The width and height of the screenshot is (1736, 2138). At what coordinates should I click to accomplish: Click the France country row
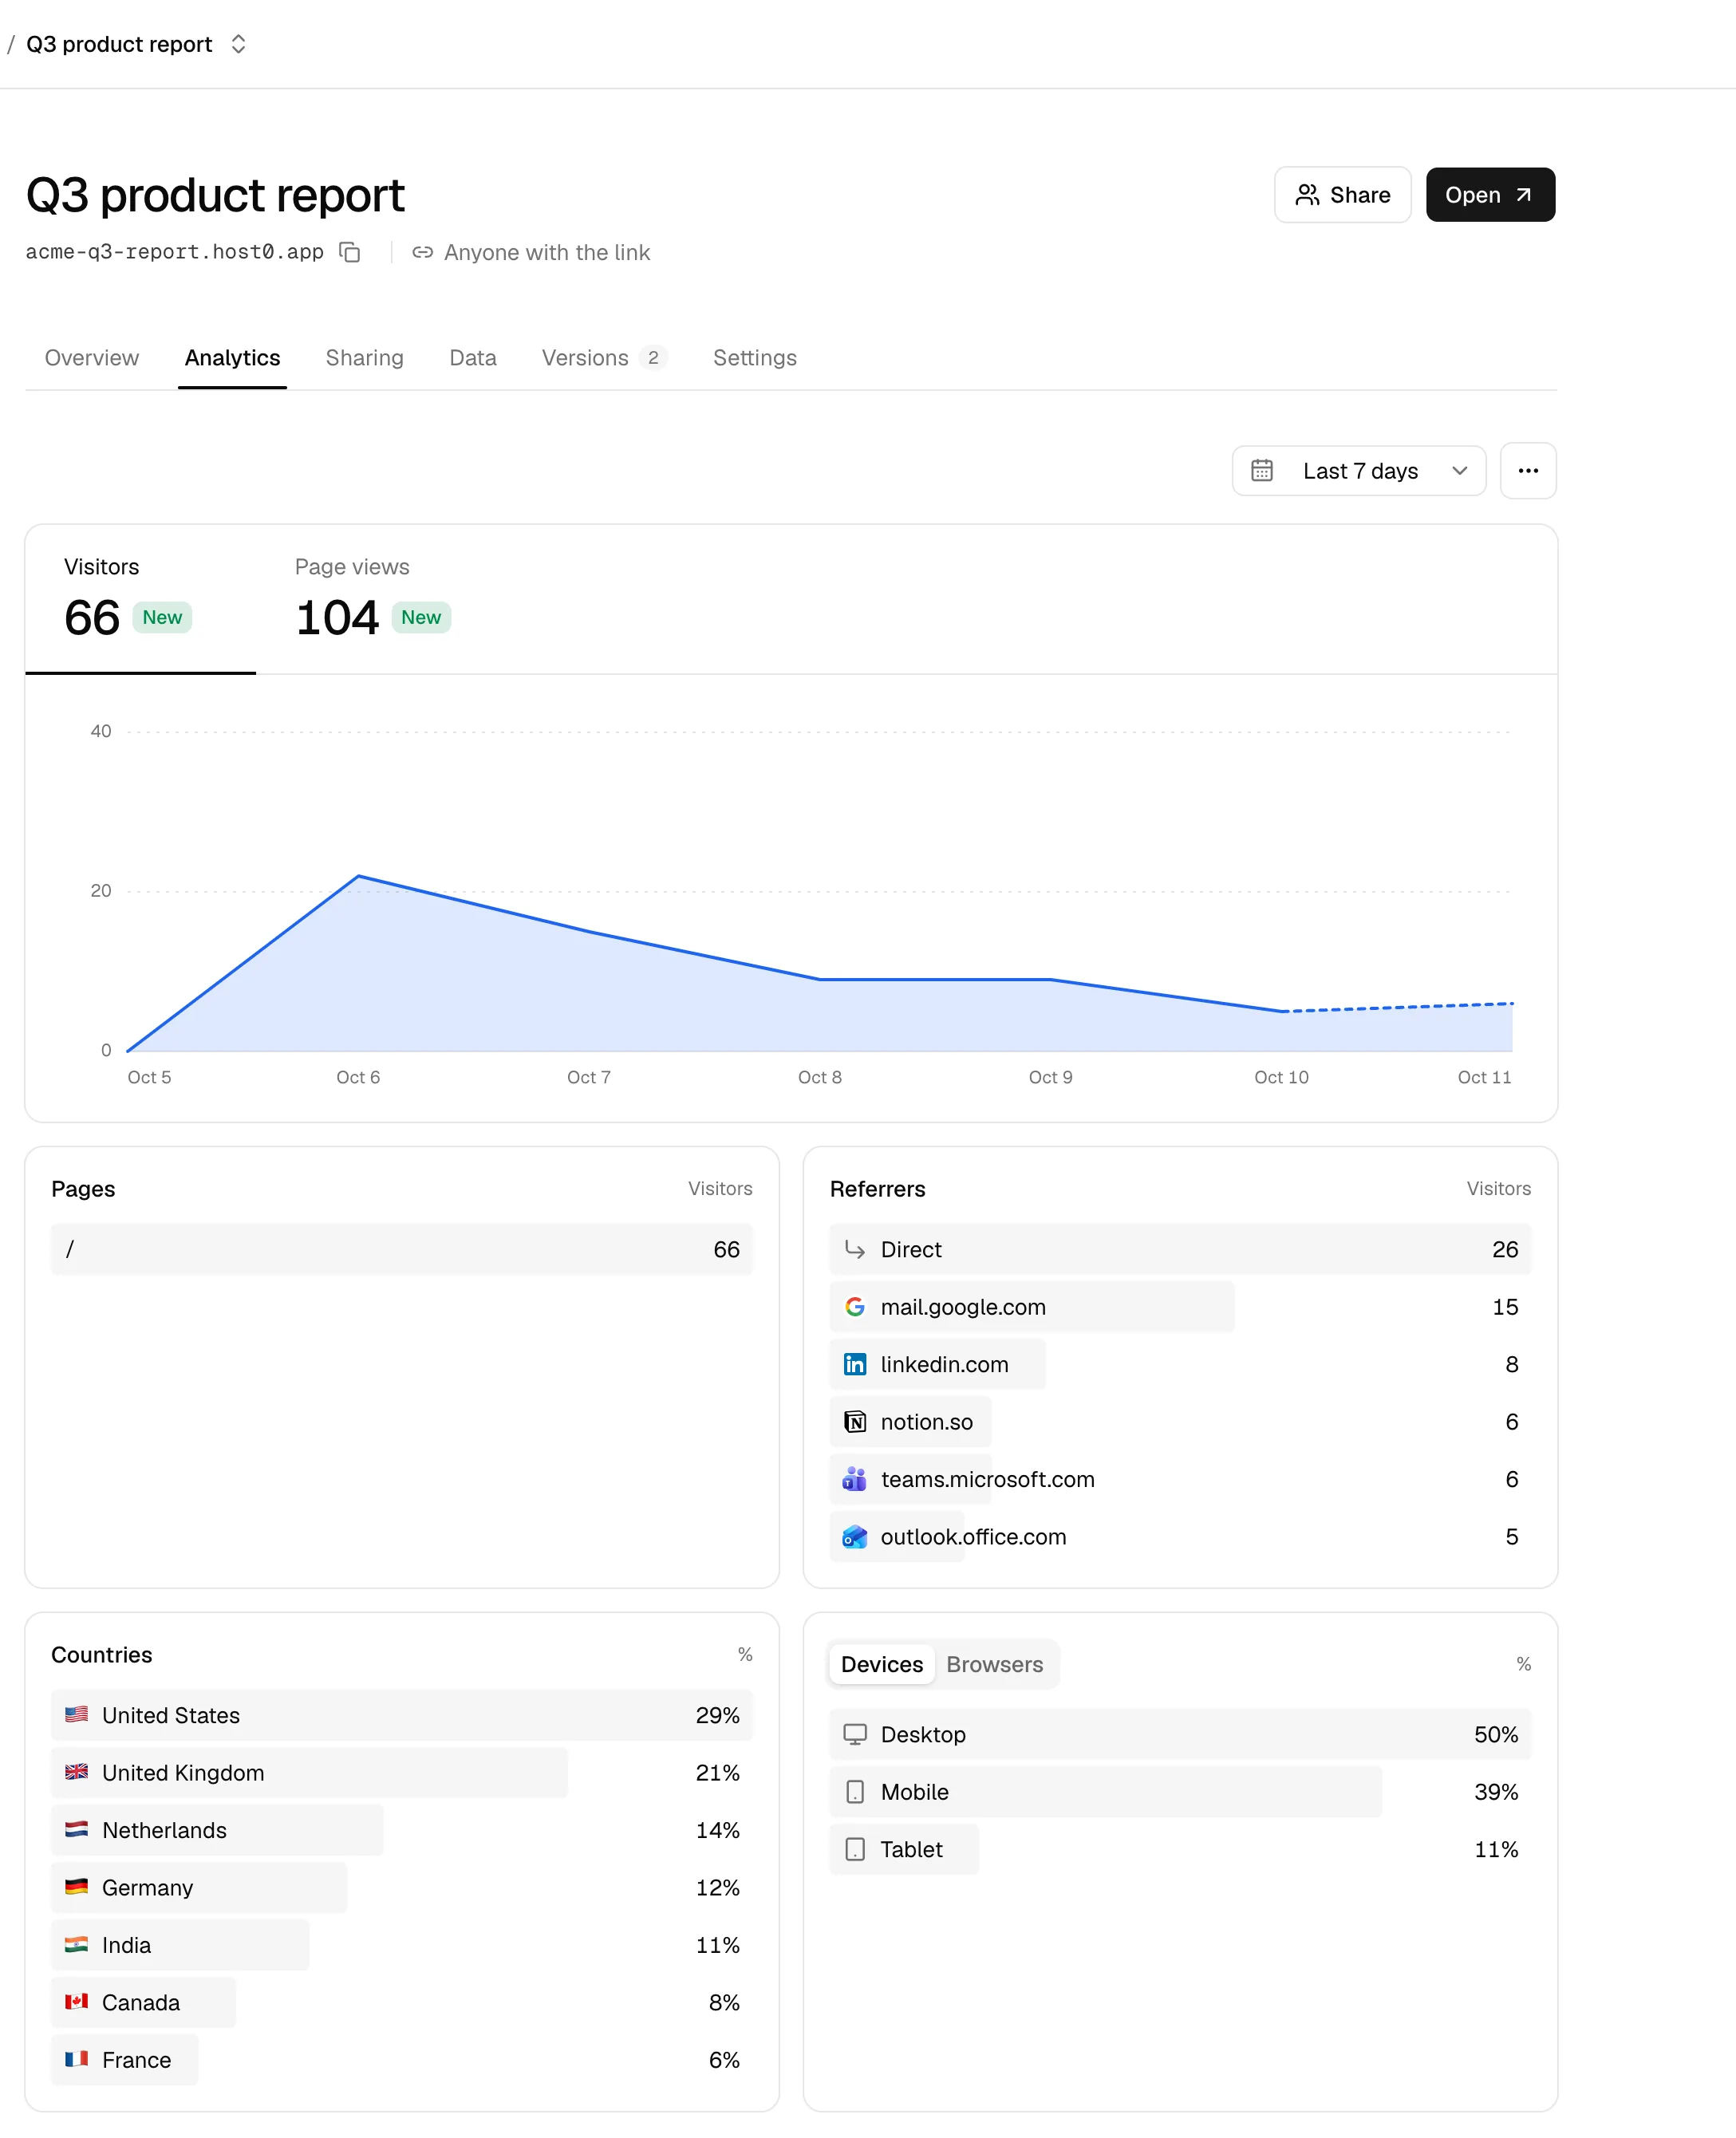click(x=401, y=2060)
